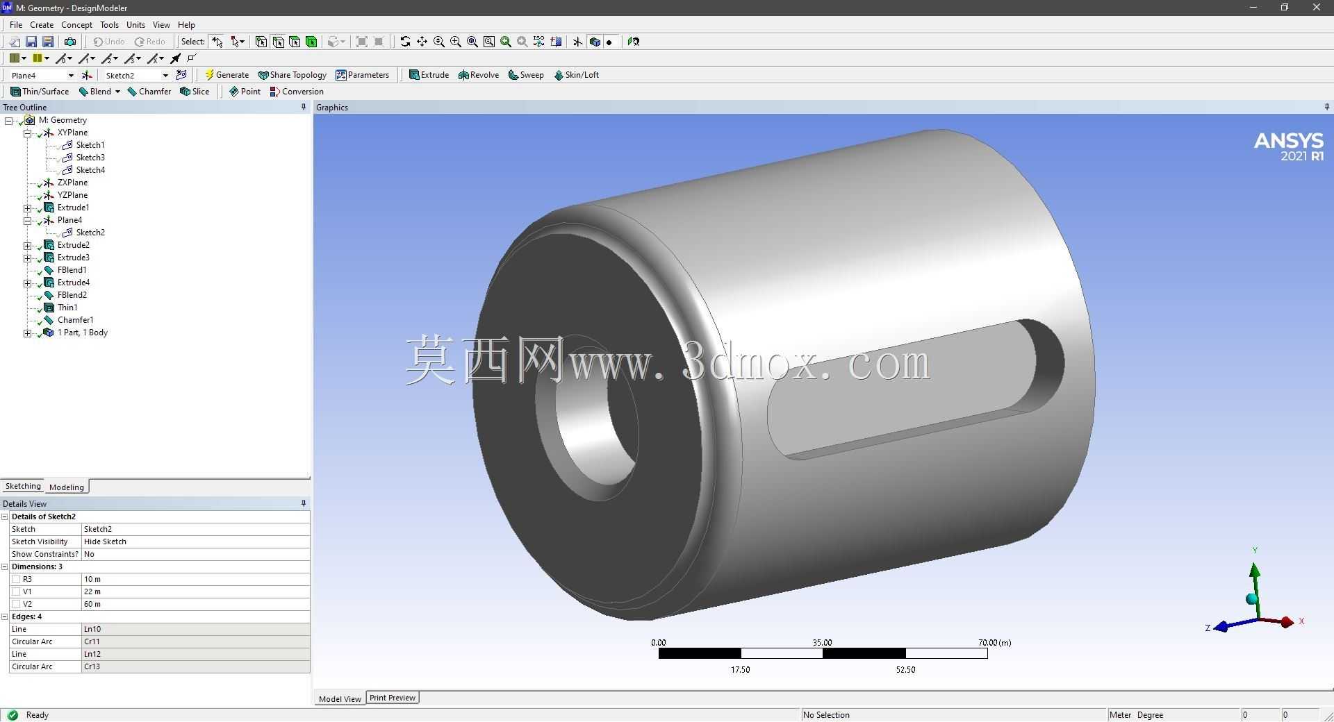Viewport: 1334px width, 722px height.
Task: Edit the R3 value field showing 10 m
Action: click(x=195, y=579)
